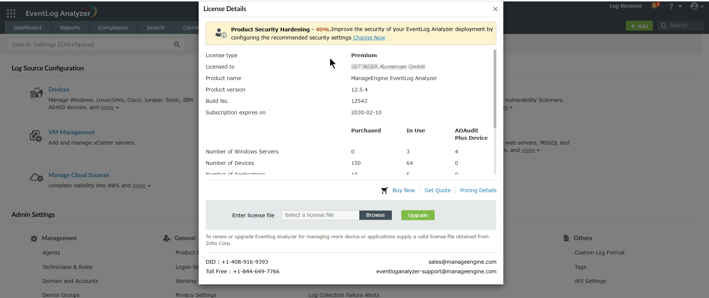Open the Dashboard tab
This screenshot has width=709, height=298.
click(28, 28)
